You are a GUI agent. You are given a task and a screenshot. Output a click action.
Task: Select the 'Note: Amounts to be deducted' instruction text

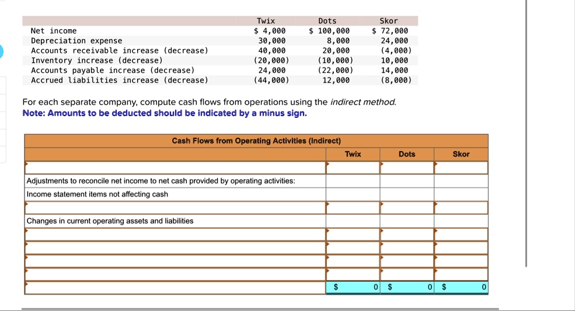(165, 113)
